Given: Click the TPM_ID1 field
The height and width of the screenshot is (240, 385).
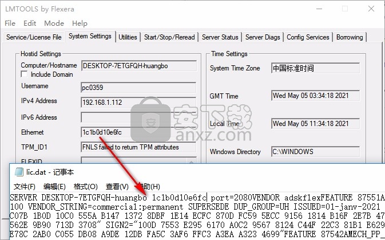Looking at the screenshot, I should pos(139,147).
